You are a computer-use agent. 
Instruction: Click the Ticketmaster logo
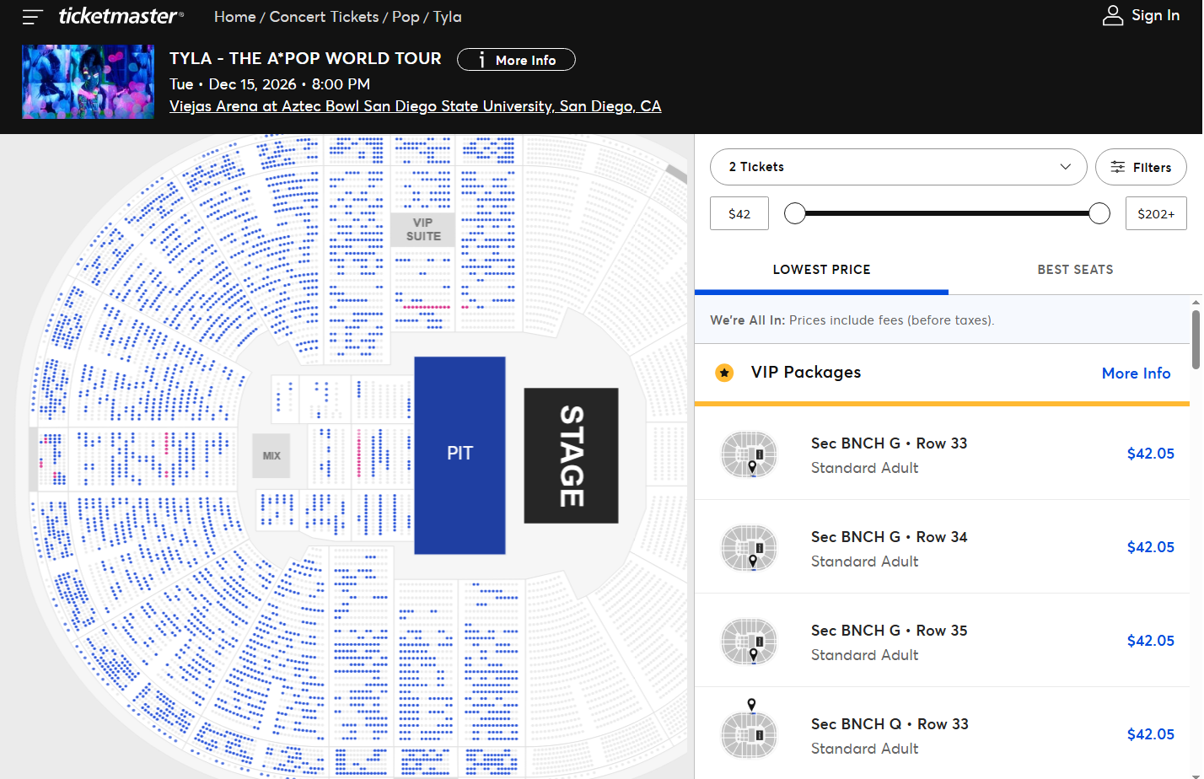(x=121, y=16)
